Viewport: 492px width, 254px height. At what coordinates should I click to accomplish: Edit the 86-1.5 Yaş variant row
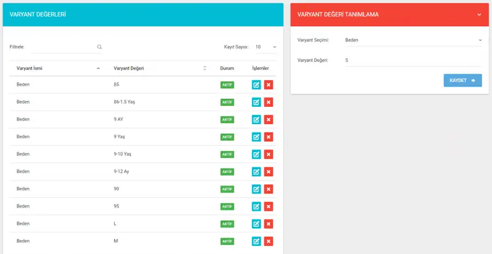(x=256, y=102)
